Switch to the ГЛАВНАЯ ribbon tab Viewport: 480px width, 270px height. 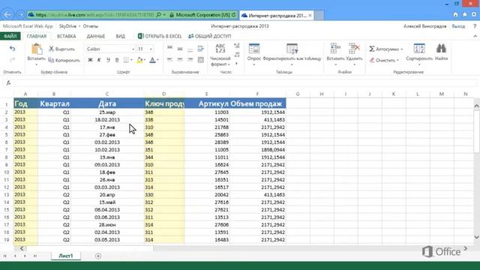click(37, 36)
